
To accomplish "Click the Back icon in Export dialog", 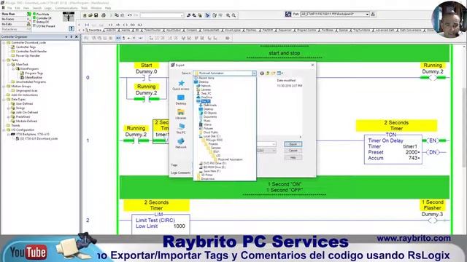I will [262, 73].
